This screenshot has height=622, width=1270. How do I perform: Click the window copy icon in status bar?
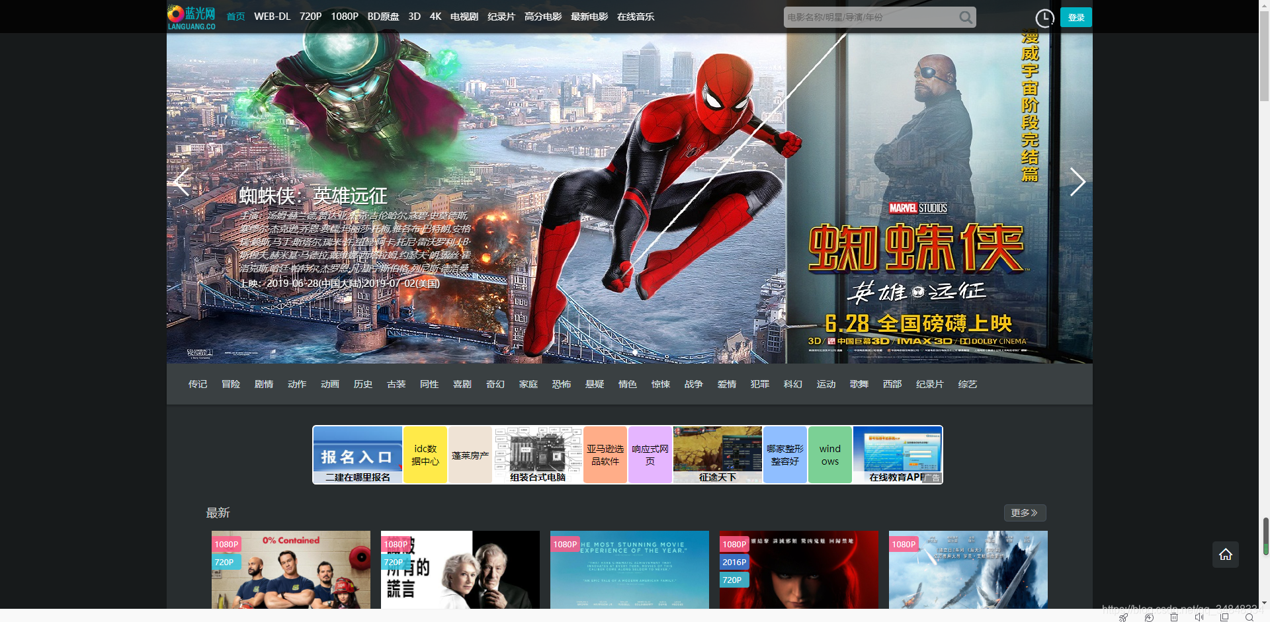[1224, 617]
